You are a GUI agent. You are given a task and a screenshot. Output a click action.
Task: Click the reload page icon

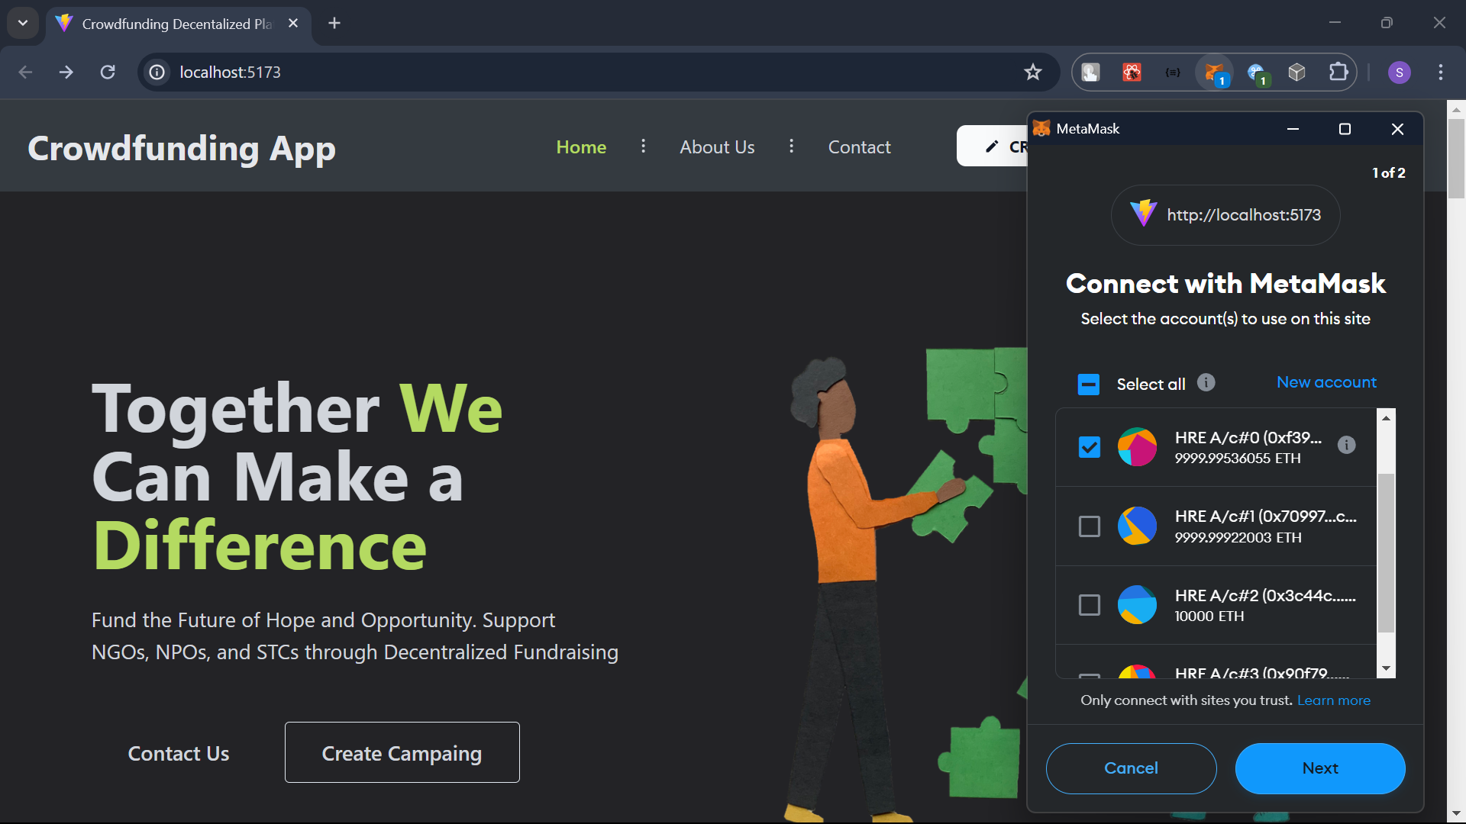(x=108, y=72)
